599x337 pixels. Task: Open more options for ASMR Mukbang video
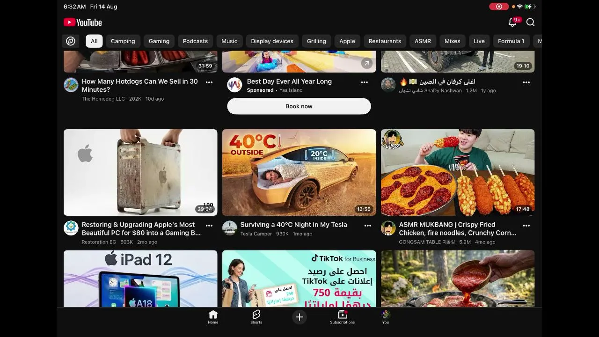tap(526, 226)
